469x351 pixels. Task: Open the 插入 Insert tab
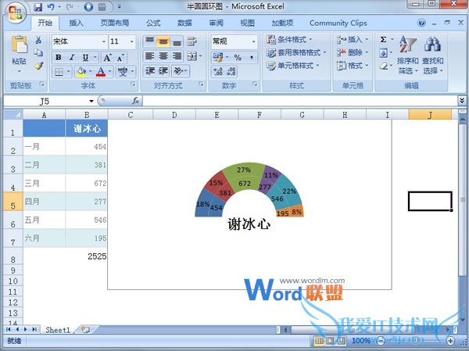pos(76,23)
